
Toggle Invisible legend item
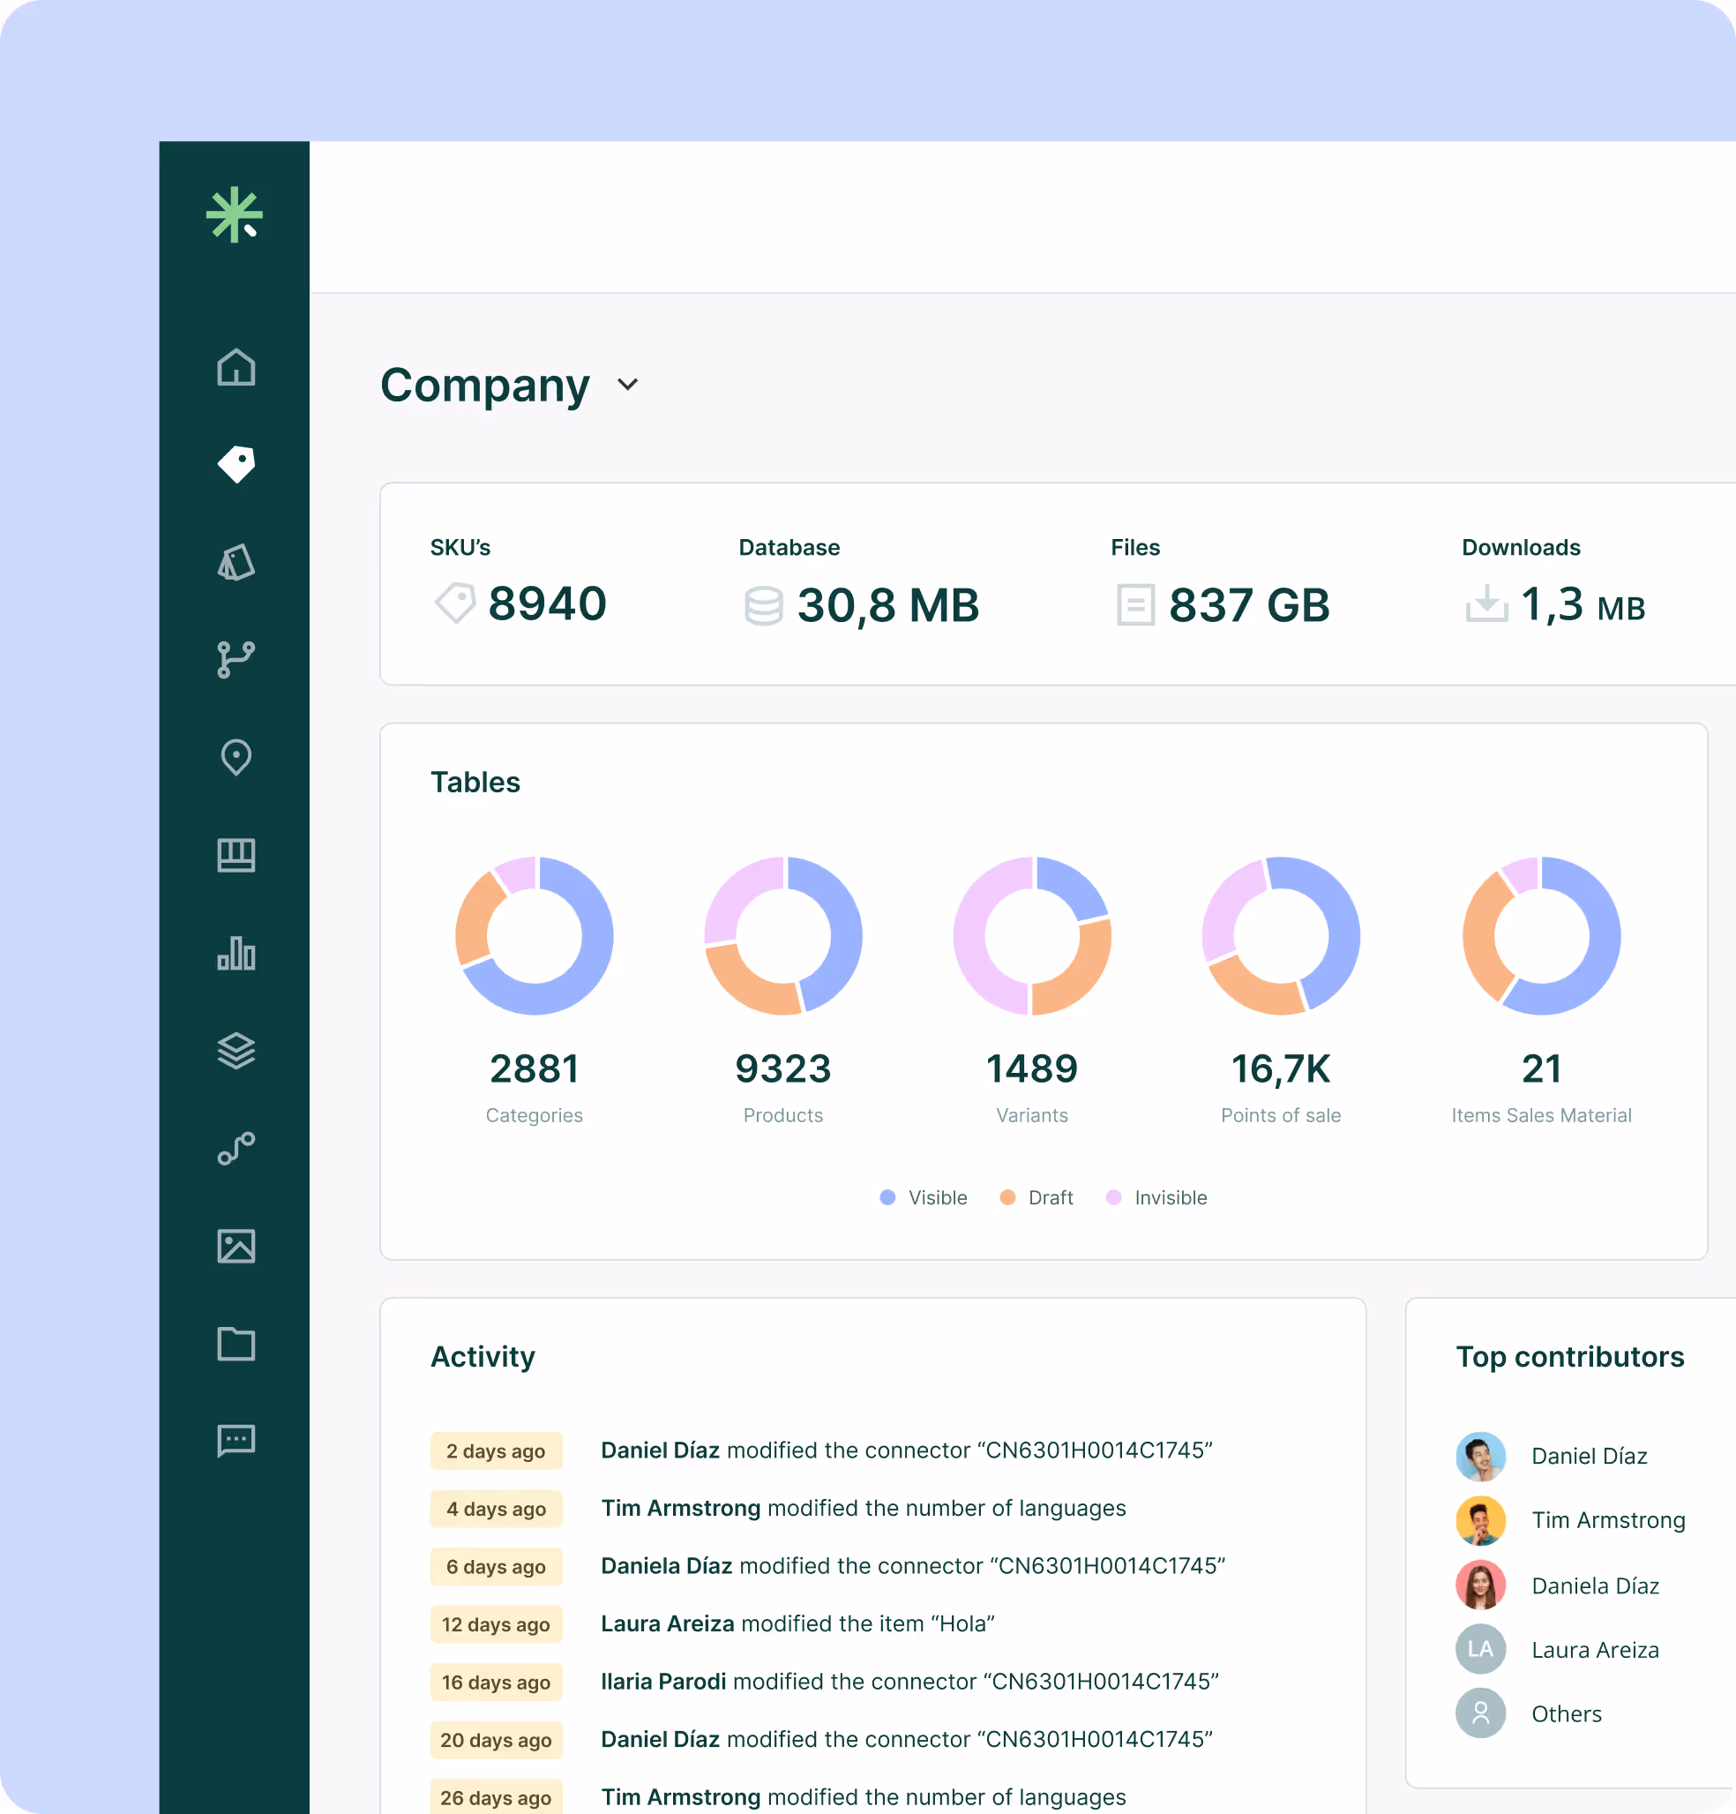[x=1156, y=1197]
